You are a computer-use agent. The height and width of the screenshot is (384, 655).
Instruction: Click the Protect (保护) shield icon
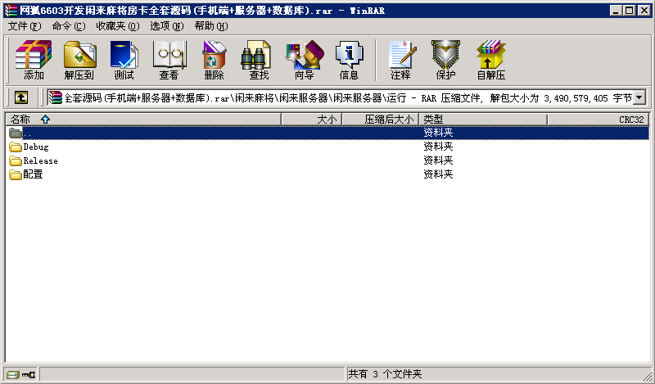(x=445, y=60)
